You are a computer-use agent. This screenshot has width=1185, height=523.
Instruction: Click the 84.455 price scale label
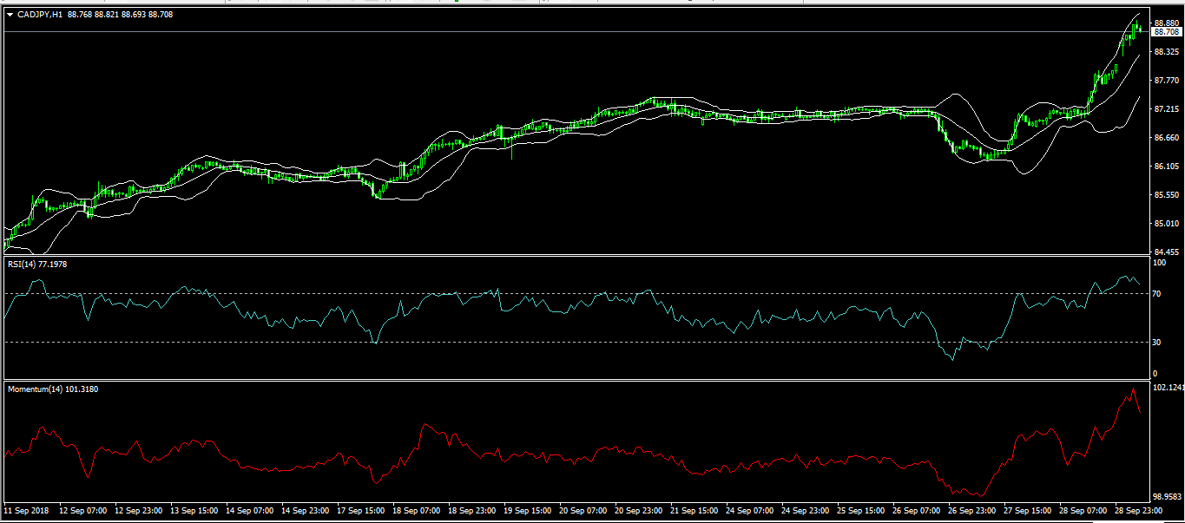[1165, 252]
